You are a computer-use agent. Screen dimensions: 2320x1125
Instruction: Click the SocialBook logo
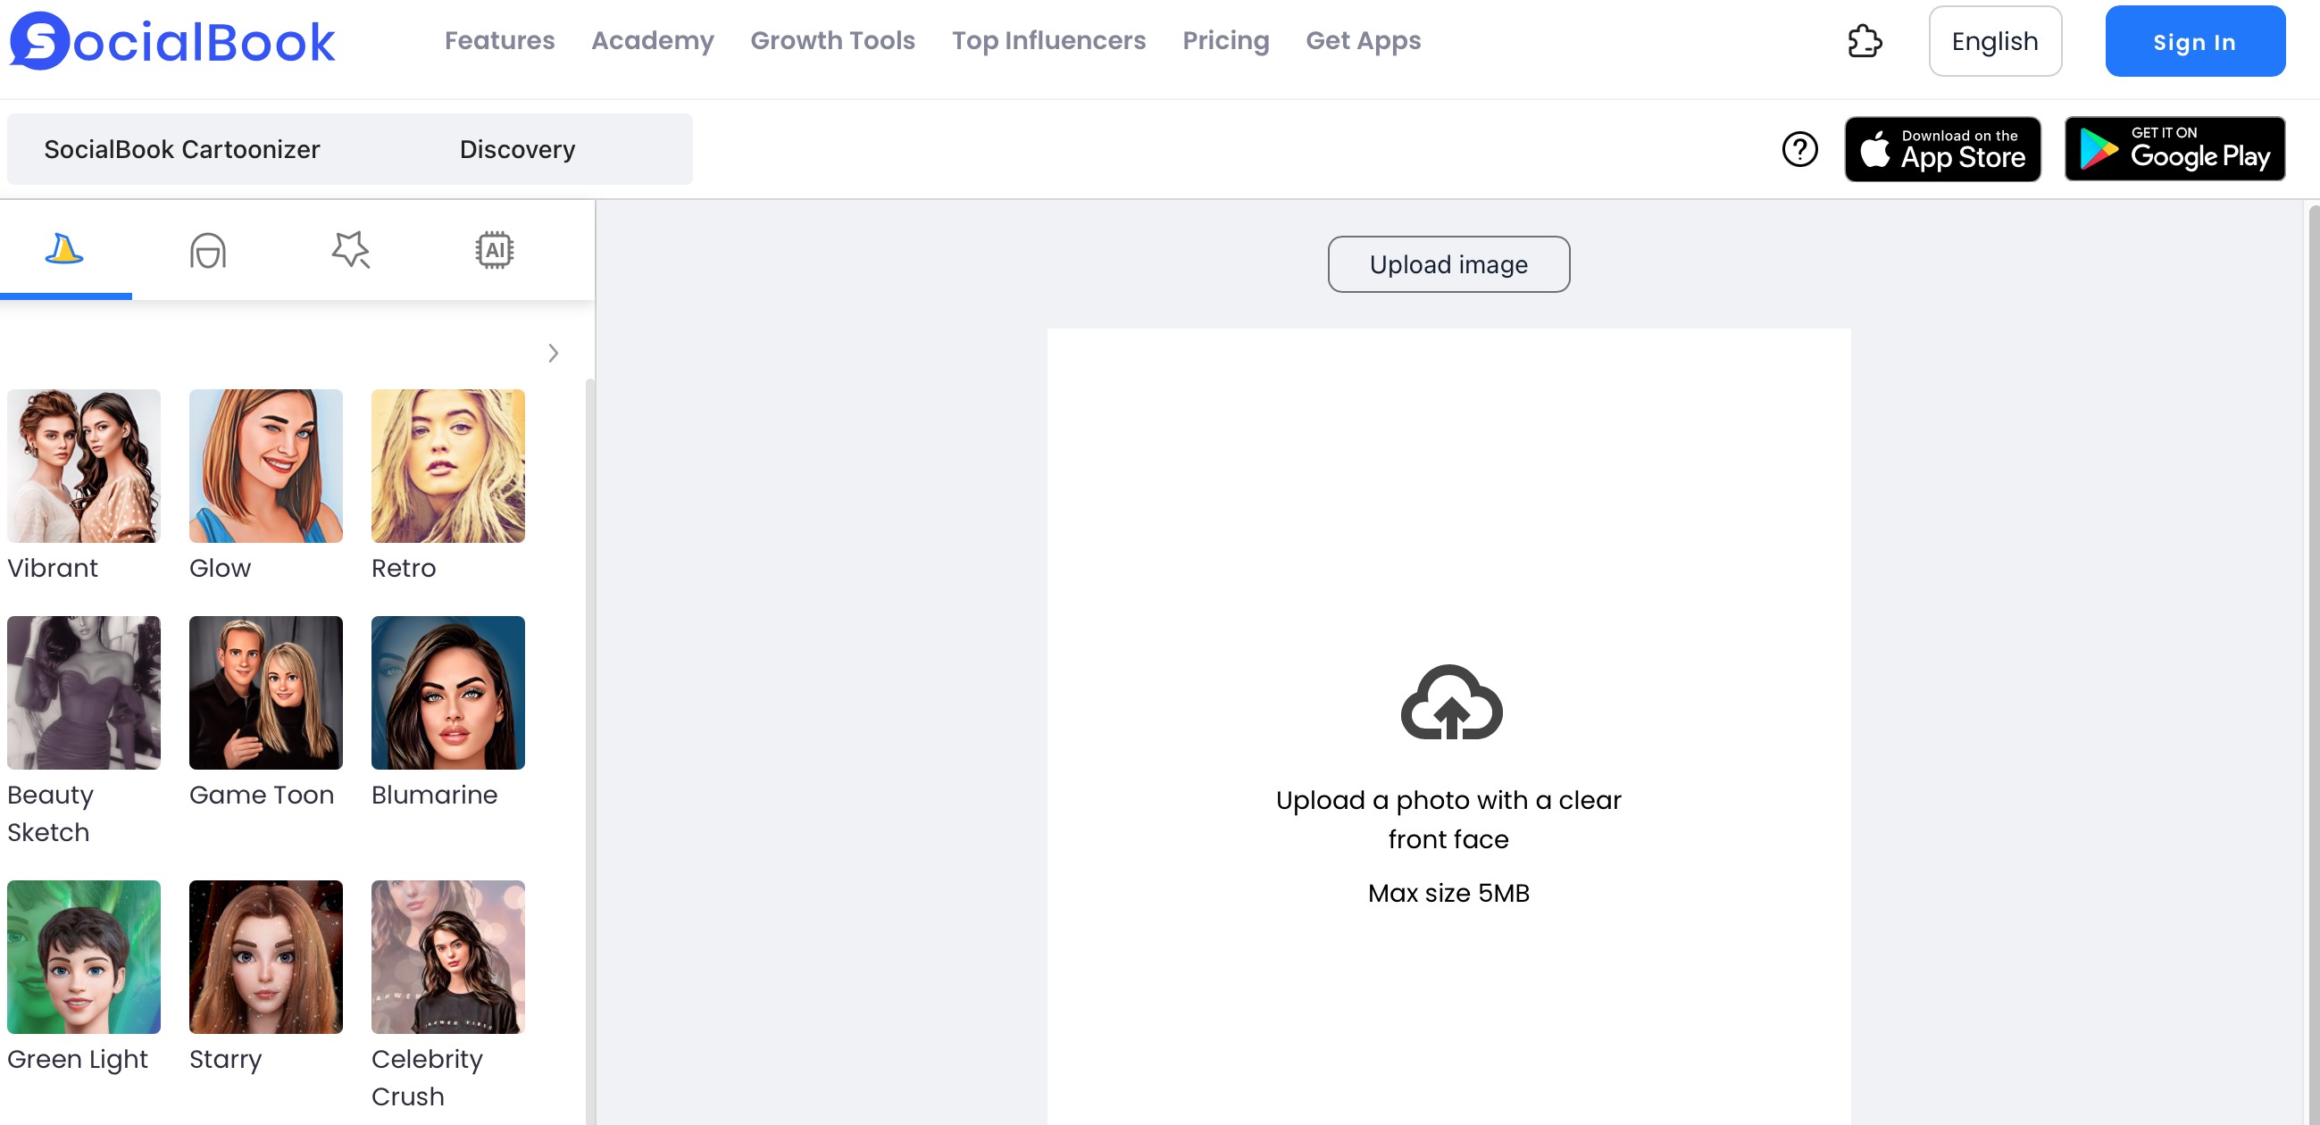(x=171, y=39)
